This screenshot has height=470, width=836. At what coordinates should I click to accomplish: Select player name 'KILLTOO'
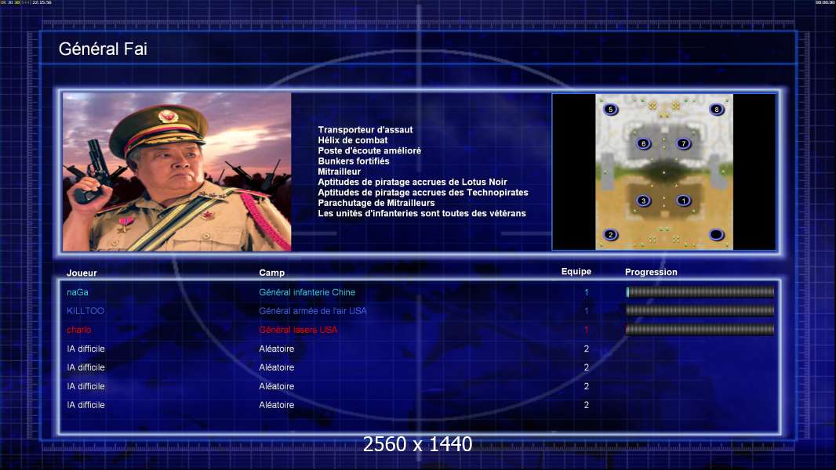85,311
